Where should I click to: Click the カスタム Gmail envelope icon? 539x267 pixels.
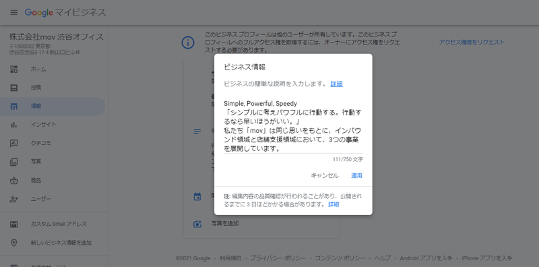tap(13, 225)
